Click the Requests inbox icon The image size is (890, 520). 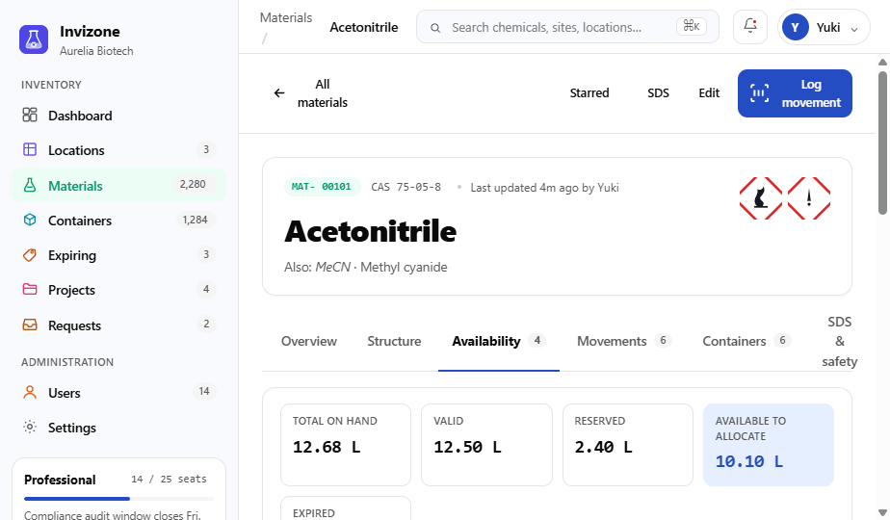pos(30,325)
